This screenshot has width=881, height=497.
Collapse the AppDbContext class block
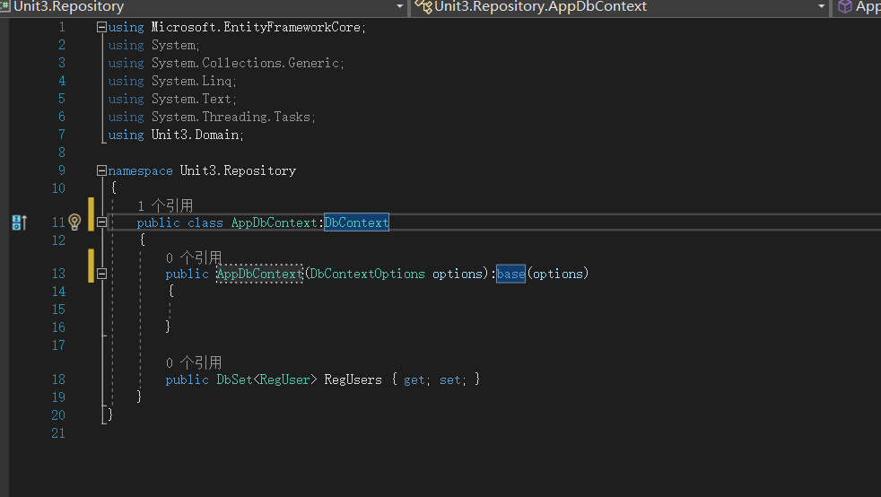(101, 222)
